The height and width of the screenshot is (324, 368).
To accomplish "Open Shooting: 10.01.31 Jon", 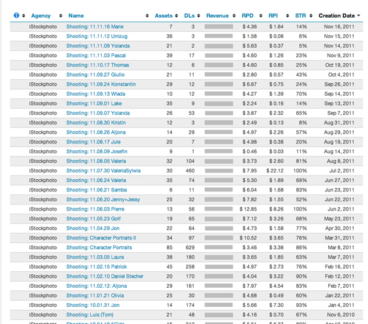I will [93, 305].
